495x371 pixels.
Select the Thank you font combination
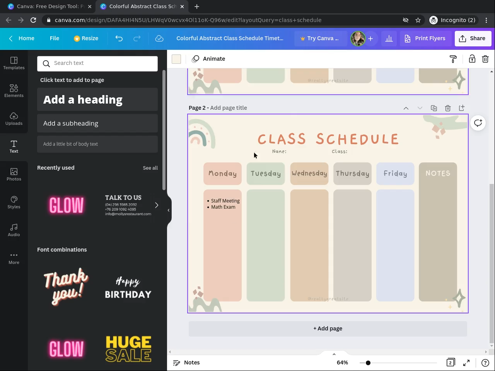point(67,287)
